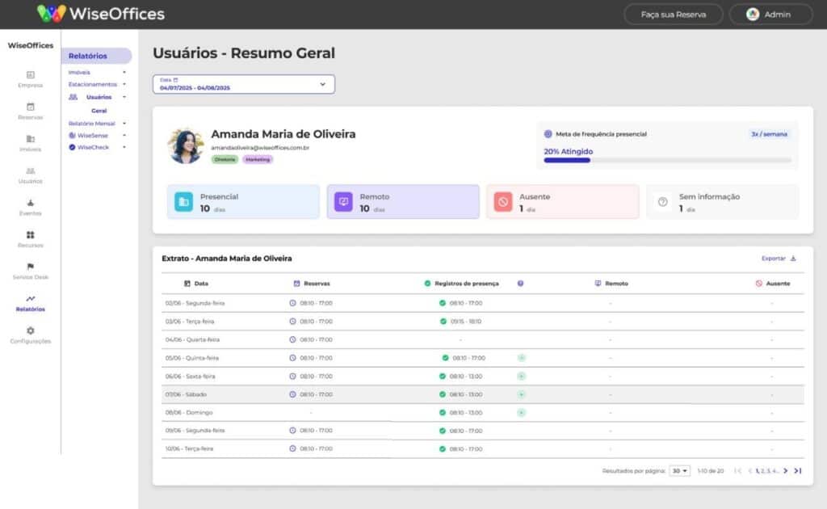This screenshot has height=509, width=827.
Task: Select the Recursos grid icon
Action: tap(30, 235)
